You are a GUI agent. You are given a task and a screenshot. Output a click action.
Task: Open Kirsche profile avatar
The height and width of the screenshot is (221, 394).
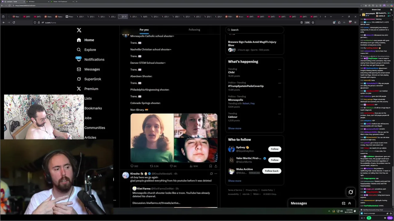coord(126,175)
